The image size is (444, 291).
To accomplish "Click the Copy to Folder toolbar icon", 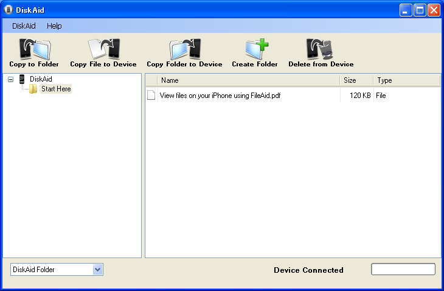I will point(35,49).
